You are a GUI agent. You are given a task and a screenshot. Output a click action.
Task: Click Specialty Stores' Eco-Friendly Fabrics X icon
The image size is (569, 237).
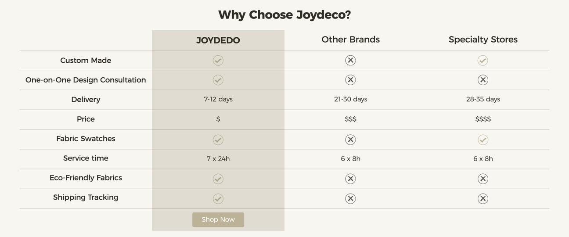483,179
